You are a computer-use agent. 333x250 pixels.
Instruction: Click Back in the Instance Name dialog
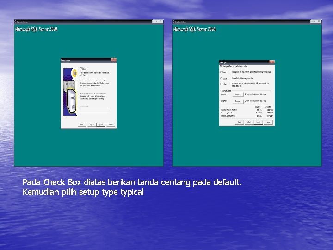click(x=92, y=125)
